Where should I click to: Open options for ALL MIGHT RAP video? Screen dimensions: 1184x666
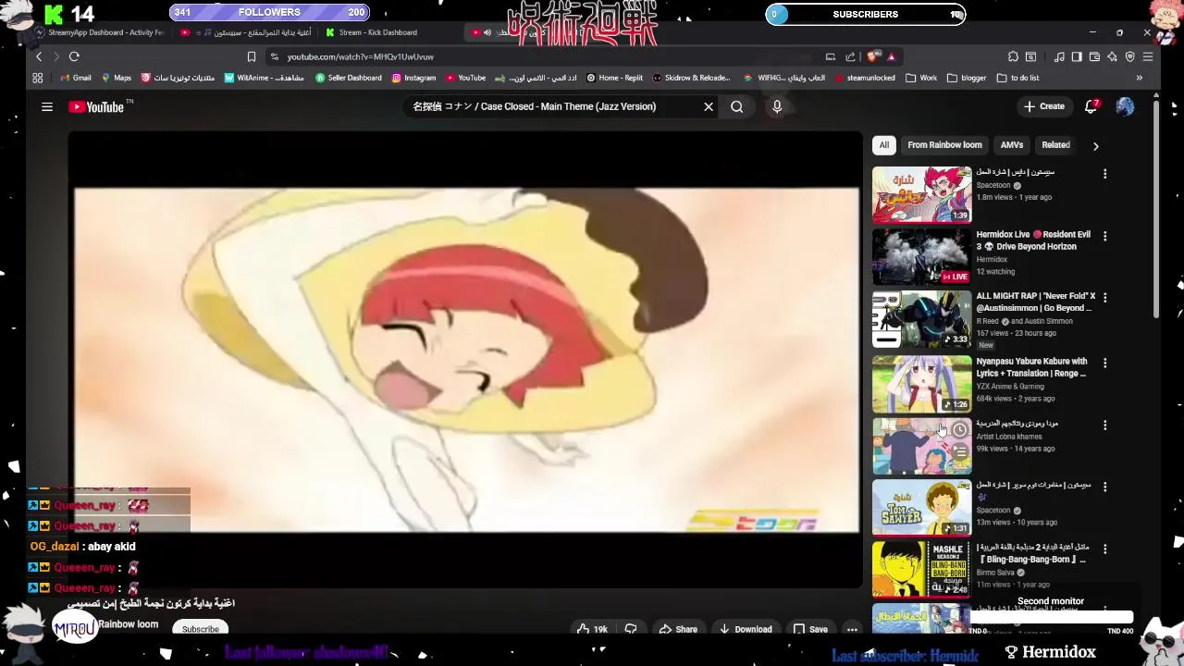click(1104, 298)
